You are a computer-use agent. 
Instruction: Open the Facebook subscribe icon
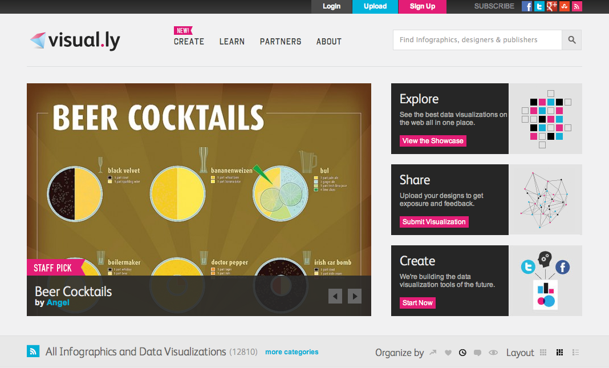point(527,6)
